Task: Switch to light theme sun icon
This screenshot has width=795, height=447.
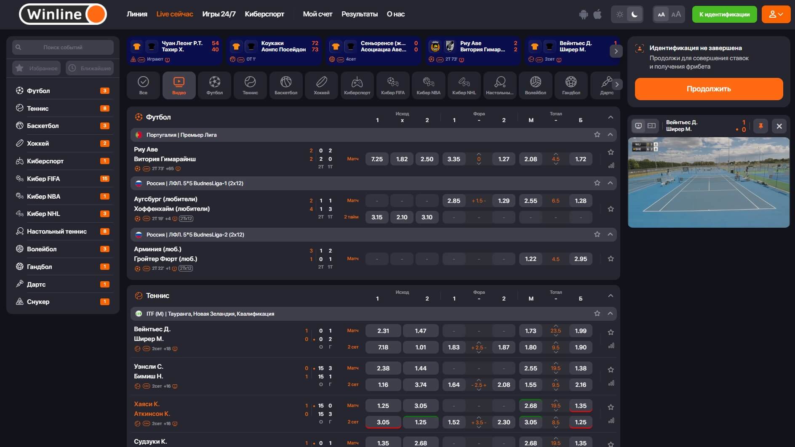Action: coord(619,14)
